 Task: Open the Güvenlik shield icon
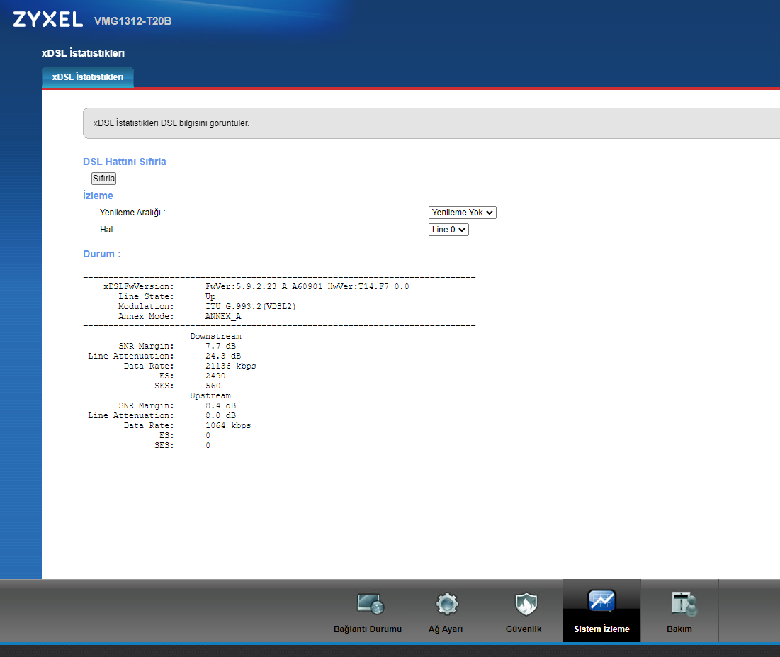click(526, 604)
